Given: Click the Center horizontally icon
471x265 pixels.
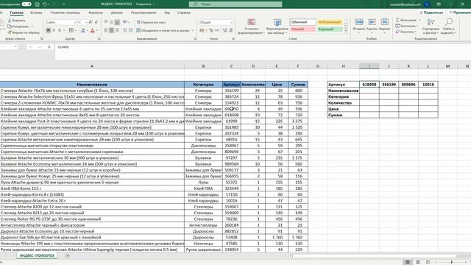Looking at the screenshot, I should coord(111,30).
